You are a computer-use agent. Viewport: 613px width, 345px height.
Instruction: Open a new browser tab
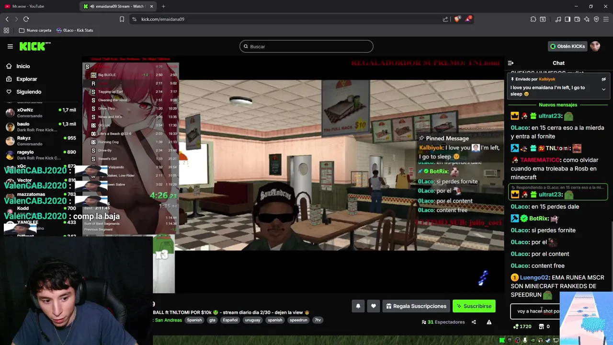point(163,6)
